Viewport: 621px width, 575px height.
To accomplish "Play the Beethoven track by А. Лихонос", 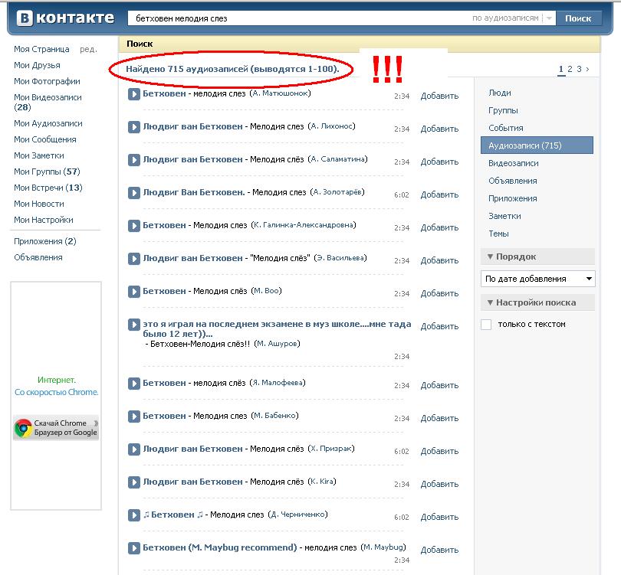I will [x=133, y=127].
